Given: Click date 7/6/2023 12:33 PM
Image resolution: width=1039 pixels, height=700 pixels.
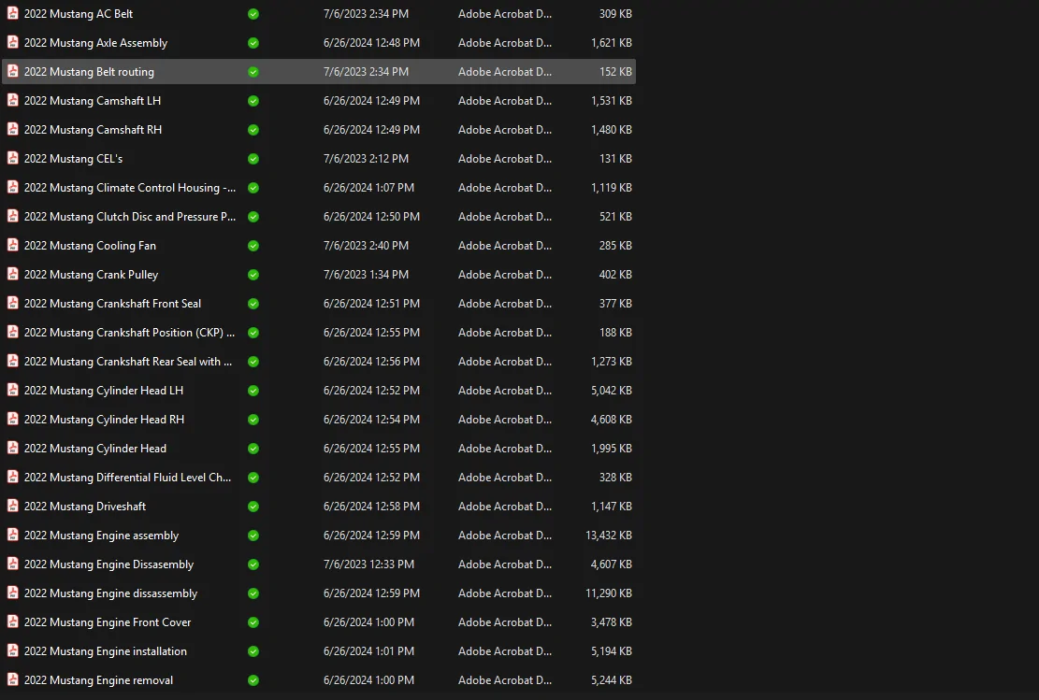Looking at the screenshot, I should [x=368, y=564].
